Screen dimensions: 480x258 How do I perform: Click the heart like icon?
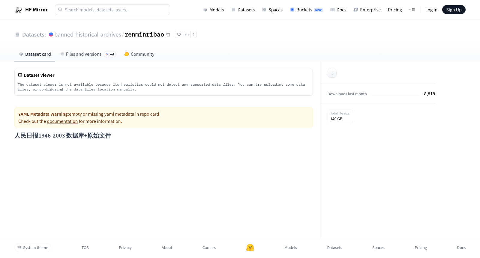point(179,34)
